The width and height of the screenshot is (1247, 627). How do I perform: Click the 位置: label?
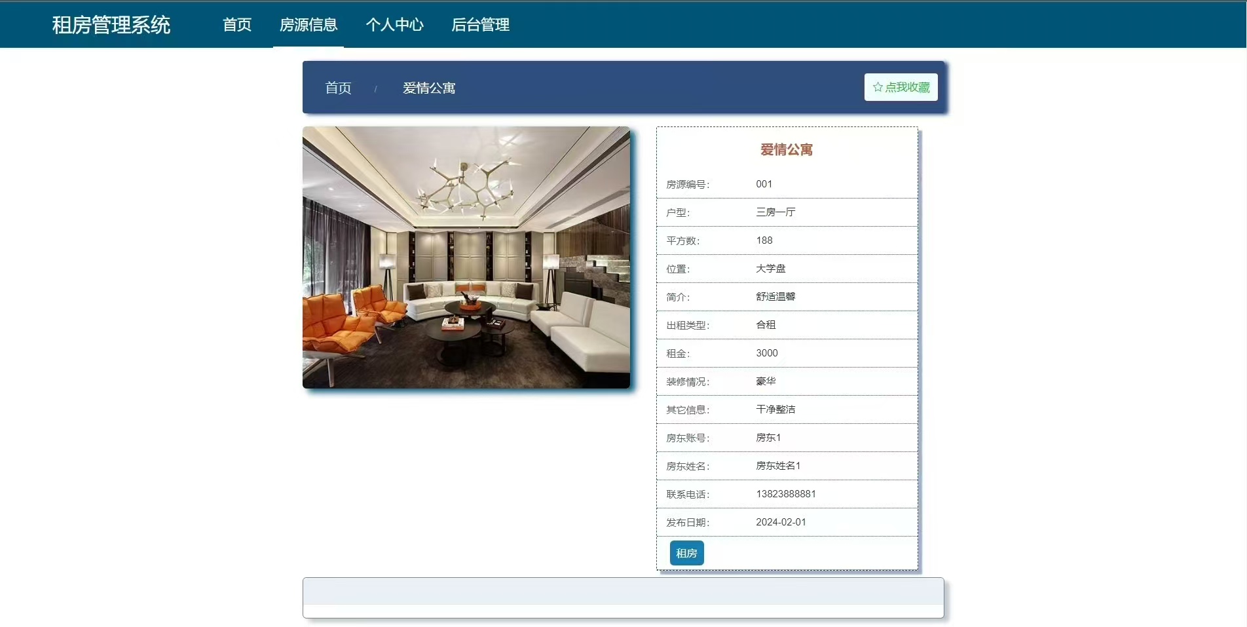pos(678,269)
